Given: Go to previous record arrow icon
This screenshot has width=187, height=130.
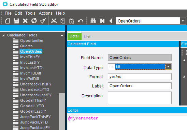Looking at the screenshot, I should [111, 21].
